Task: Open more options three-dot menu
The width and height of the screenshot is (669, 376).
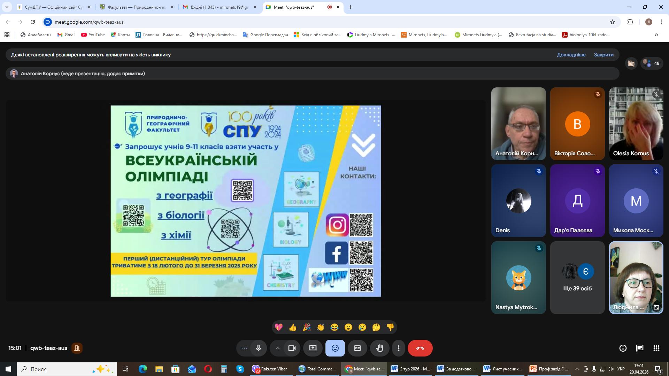Action: point(398,348)
